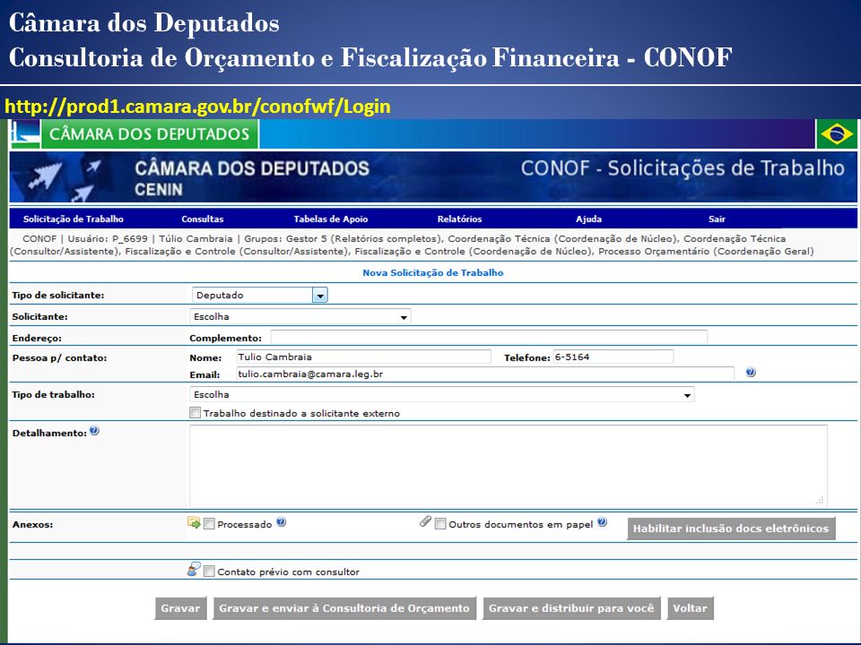Click the Email input field

[485, 374]
